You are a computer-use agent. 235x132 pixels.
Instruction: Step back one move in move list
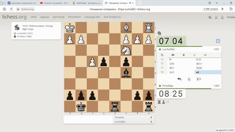(184, 55)
